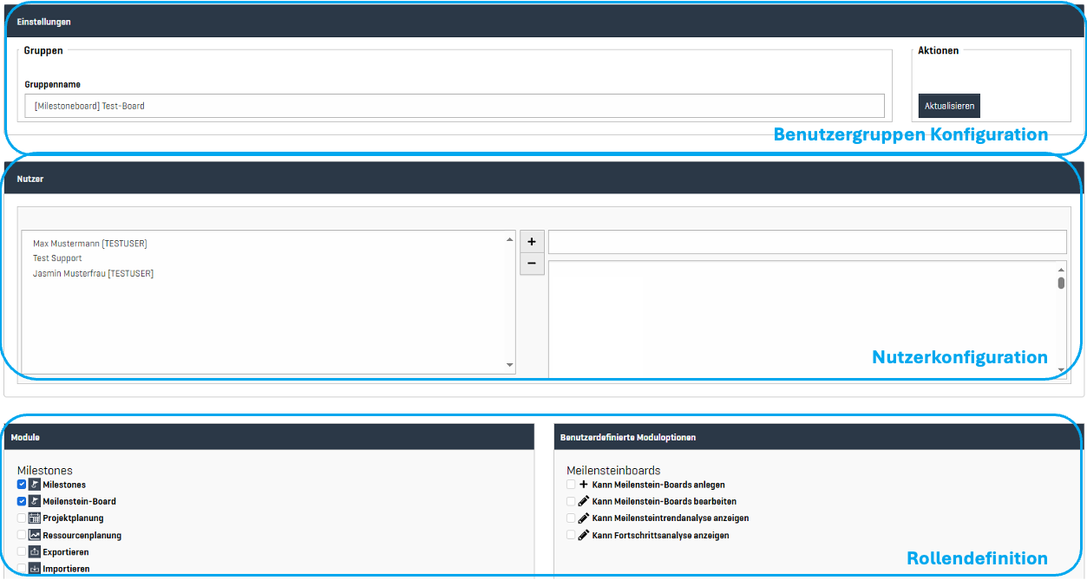Click the Milestones module flag icon
This screenshot has width=1087, height=580.
pyautogui.click(x=35, y=485)
